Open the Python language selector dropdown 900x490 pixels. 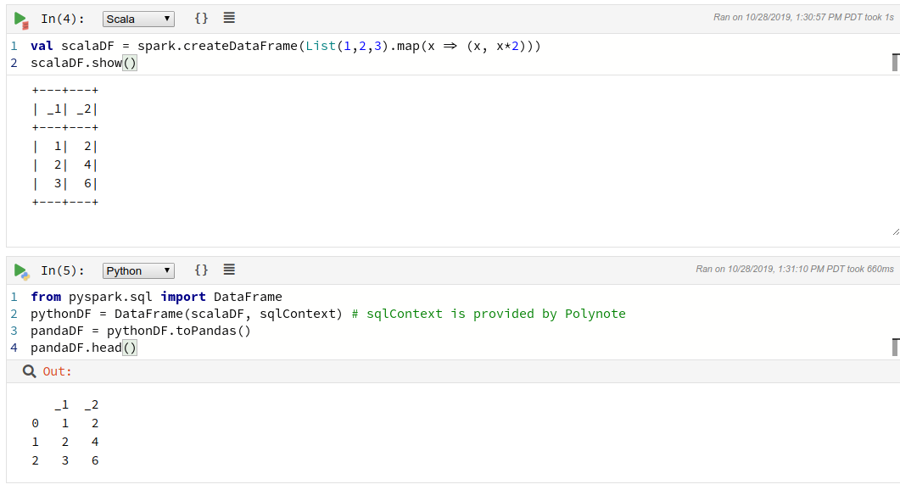point(137,270)
